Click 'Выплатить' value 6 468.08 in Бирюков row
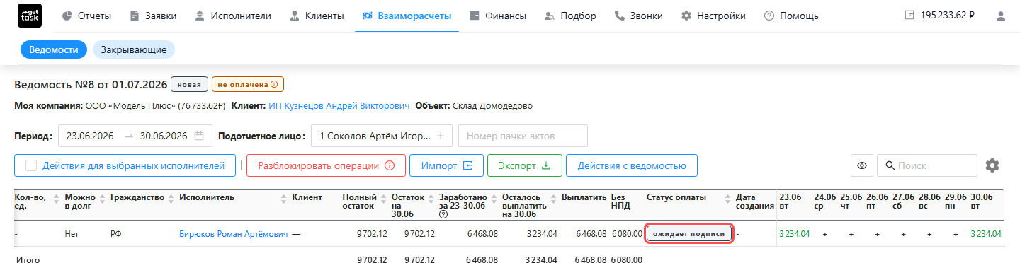Screen dimensions: 1020x263 coord(591,234)
